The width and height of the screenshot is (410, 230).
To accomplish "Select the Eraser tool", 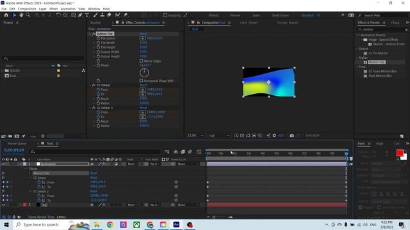I will point(109,15).
